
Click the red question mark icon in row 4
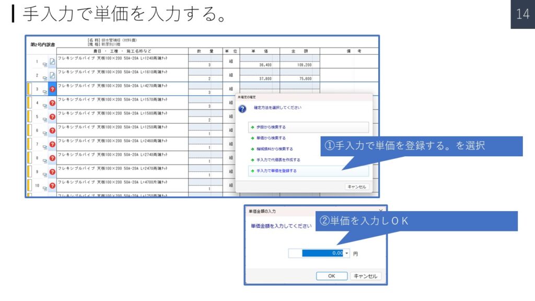click(52, 103)
